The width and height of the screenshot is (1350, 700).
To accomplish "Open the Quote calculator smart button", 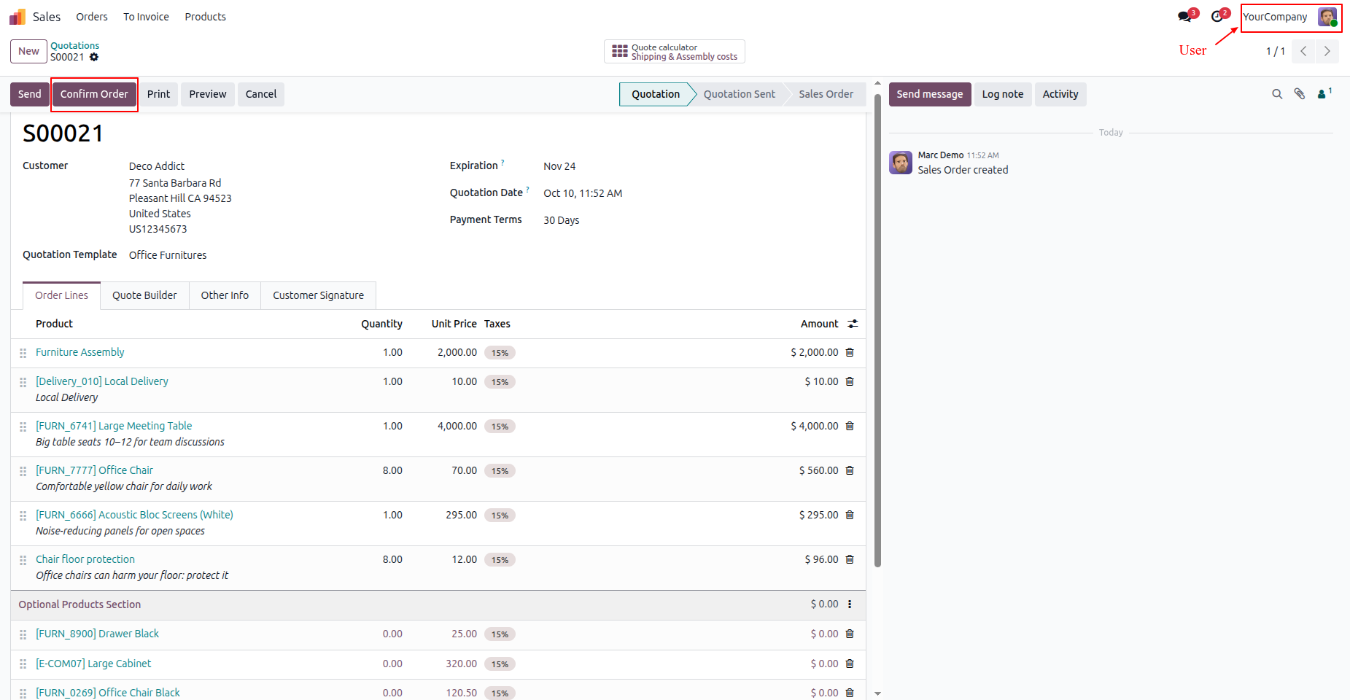I will point(675,52).
